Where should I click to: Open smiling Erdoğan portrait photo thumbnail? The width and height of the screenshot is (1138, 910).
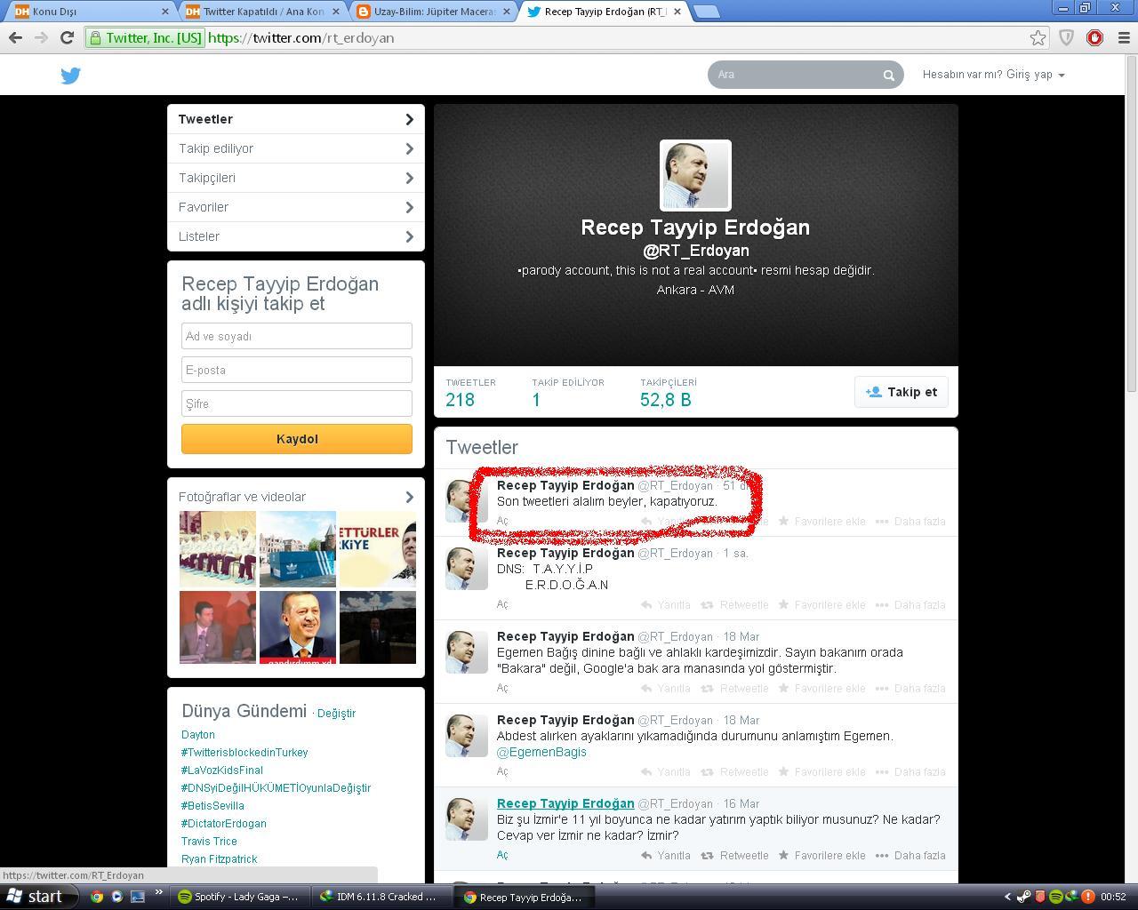(298, 627)
